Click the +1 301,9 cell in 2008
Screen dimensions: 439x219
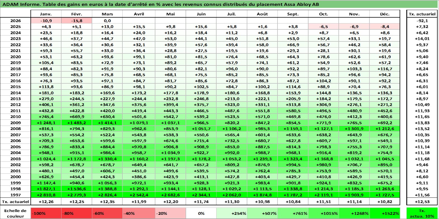[354, 129]
